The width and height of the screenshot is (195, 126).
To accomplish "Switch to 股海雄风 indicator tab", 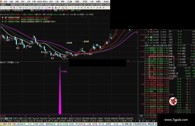I will pyautogui.click(x=122, y=118).
